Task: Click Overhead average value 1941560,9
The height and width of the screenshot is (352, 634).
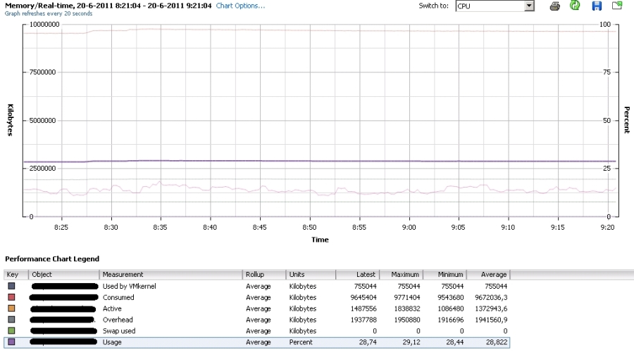Action: [x=491, y=320]
